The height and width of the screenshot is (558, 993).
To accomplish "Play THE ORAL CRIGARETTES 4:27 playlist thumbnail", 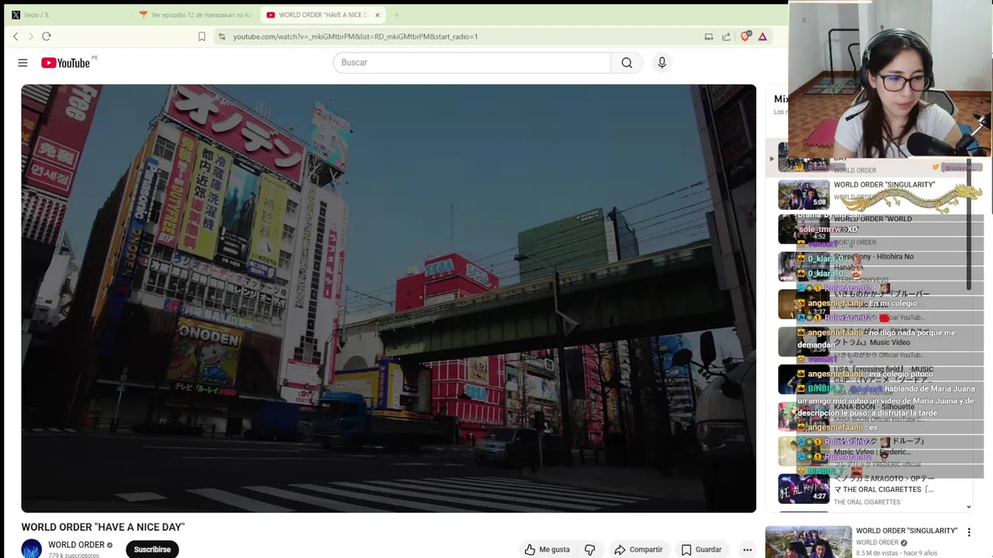I will pyautogui.click(x=804, y=489).
